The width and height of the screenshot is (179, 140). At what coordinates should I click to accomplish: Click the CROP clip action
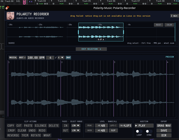11,130
